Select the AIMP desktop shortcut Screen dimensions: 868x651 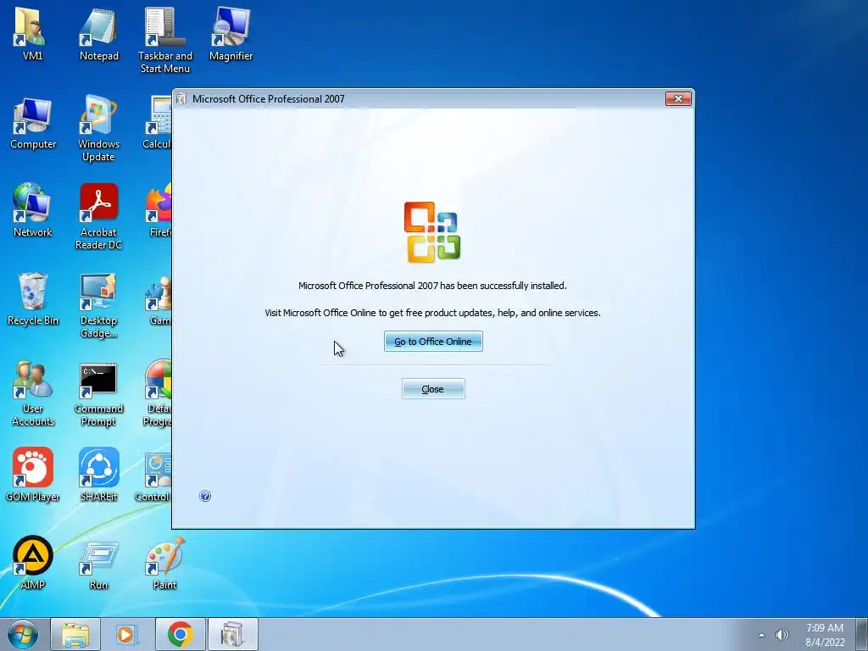coord(33,563)
